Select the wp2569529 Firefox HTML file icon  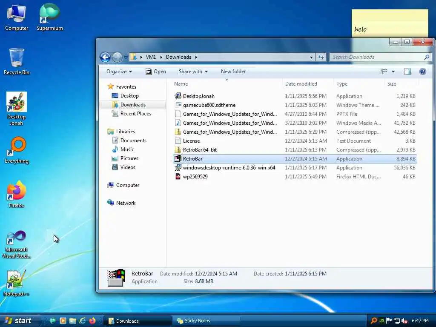(178, 177)
